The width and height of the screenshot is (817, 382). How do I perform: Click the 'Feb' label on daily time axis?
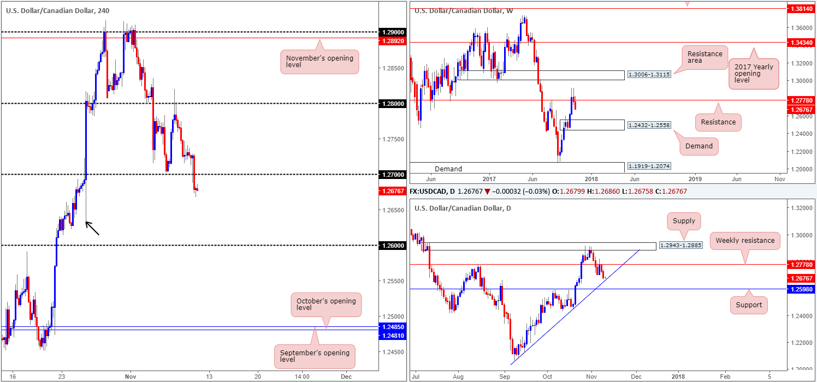pyautogui.click(x=724, y=377)
